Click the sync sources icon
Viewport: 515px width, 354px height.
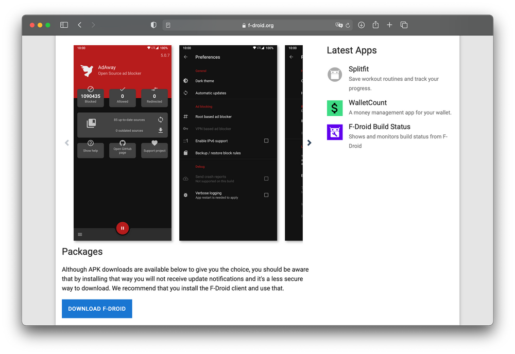(x=161, y=120)
